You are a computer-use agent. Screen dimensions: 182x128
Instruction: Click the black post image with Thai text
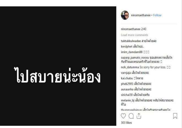tap(58, 66)
